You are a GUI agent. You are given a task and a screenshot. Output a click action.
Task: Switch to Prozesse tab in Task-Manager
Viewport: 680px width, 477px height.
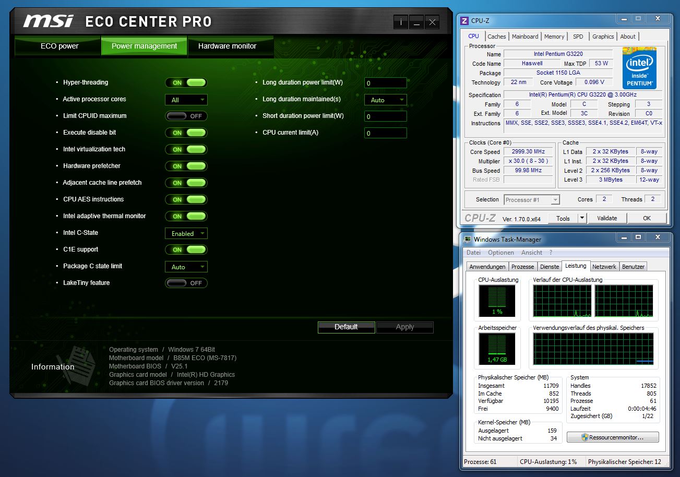[522, 267]
